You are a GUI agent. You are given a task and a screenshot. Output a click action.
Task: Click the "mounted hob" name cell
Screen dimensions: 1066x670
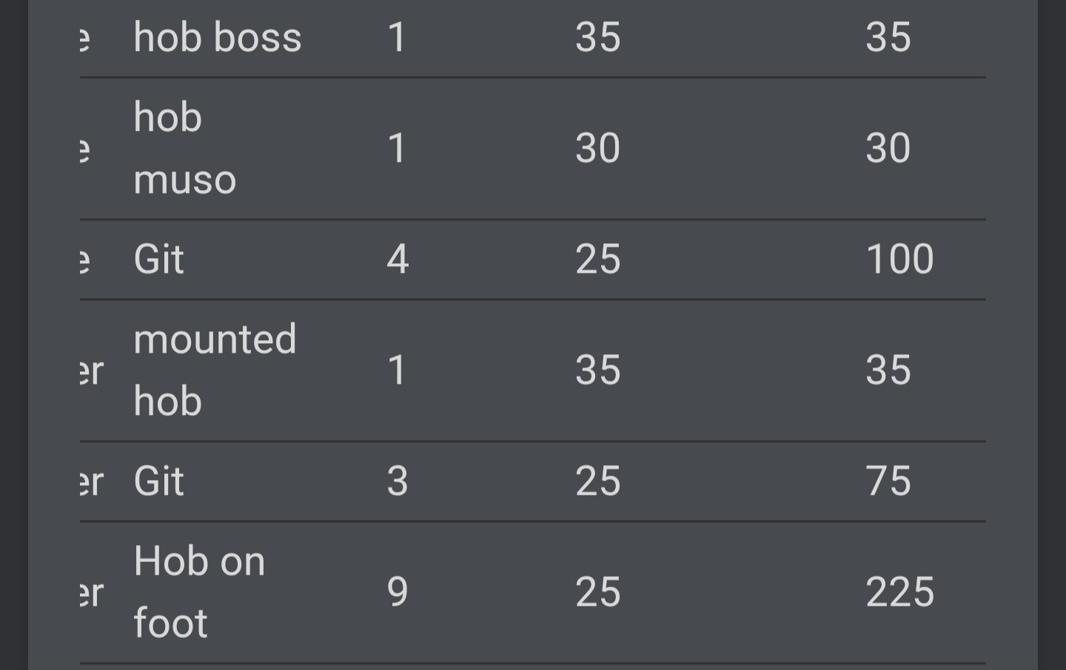coord(215,370)
